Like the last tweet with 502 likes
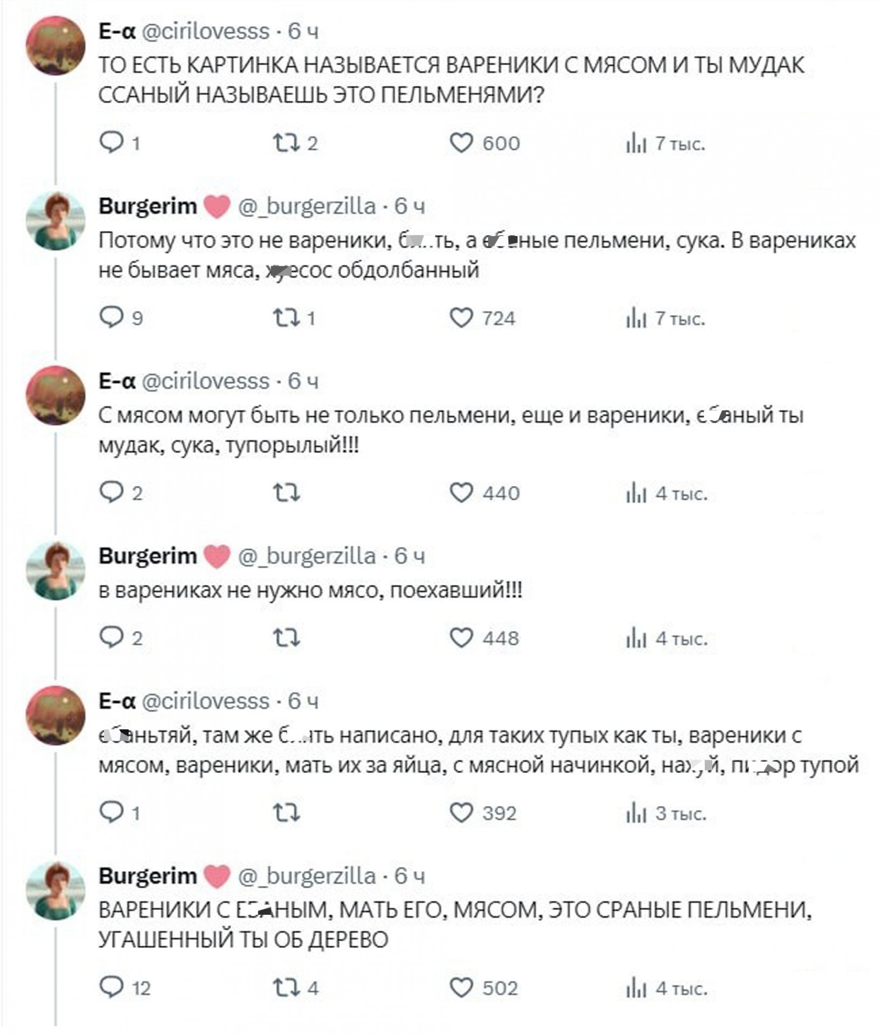The width and height of the screenshot is (881, 1035). click(x=461, y=988)
